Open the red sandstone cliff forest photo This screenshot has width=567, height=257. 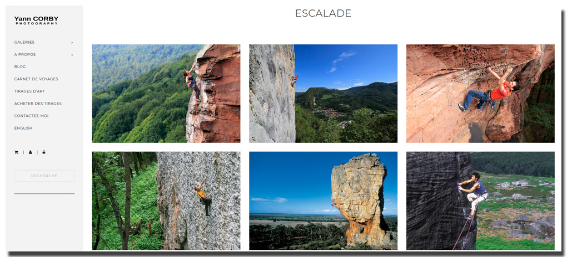[x=166, y=94]
